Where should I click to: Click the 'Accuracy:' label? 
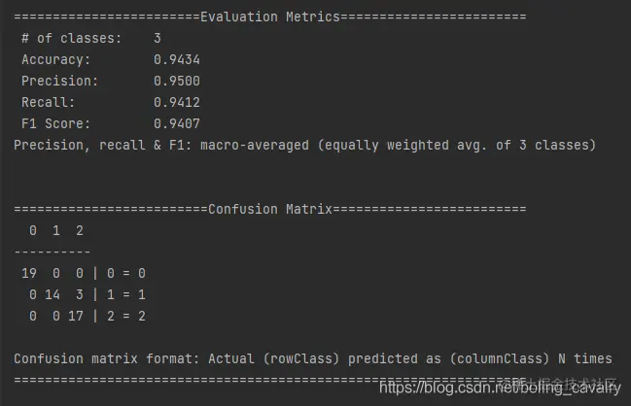pyautogui.click(x=56, y=59)
